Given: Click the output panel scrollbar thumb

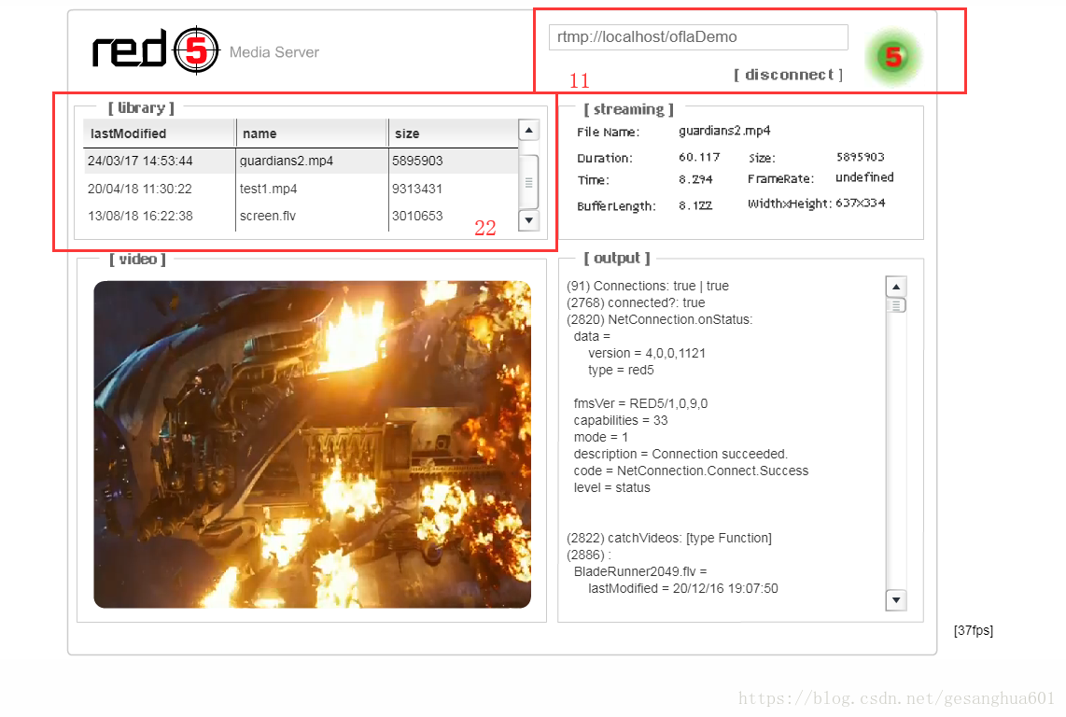Looking at the screenshot, I should tap(896, 305).
